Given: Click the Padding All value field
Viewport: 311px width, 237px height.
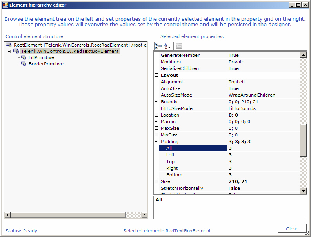Looking at the screenshot, I should tap(264, 148).
